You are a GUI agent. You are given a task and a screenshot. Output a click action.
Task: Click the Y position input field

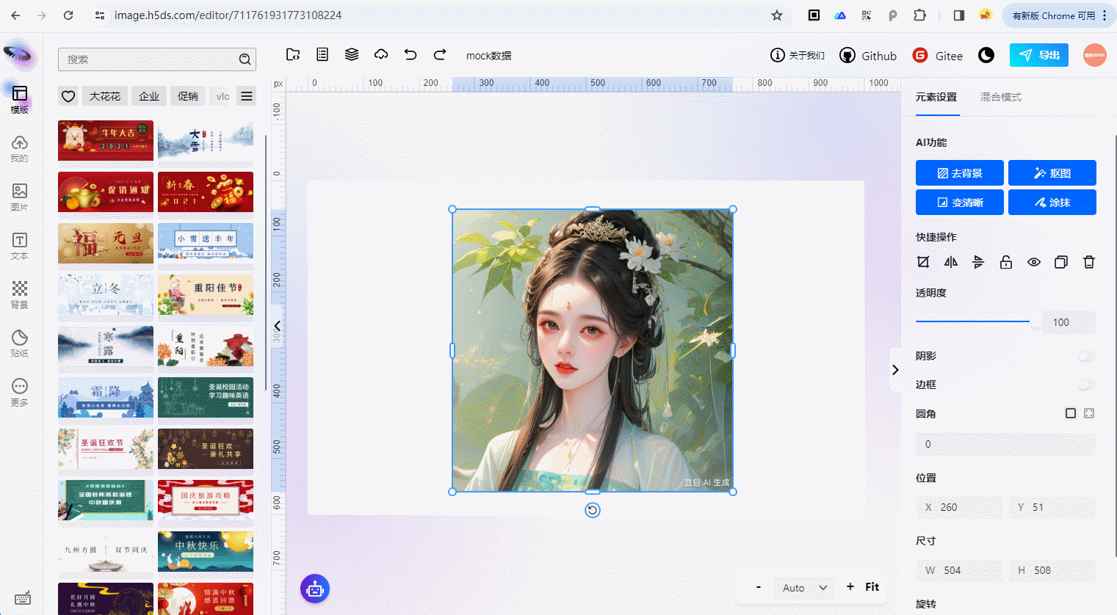coord(1052,507)
